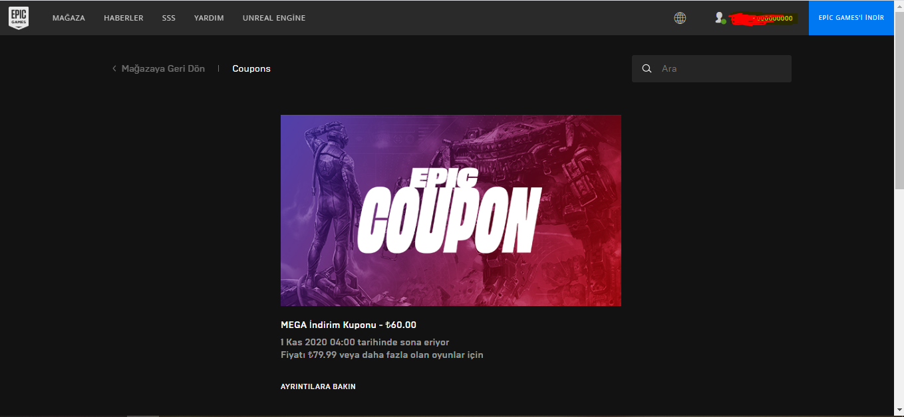This screenshot has width=904, height=417.
Task: Select the Coupons breadcrumb
Action: point(251,68)
